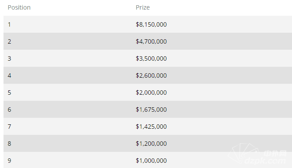The width and height of the screenshot is (292, 168).
Task: Click the Prize column header
Action: click(x=143, y=7)
